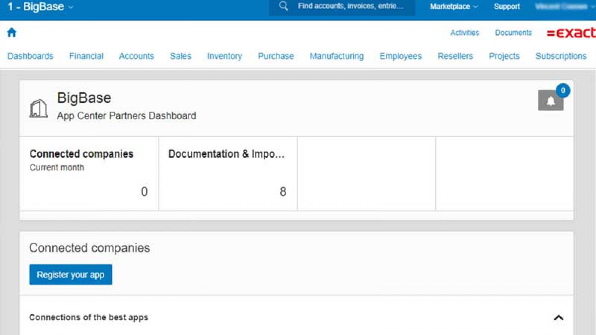The image size is (596, 335).
Task: Open the Connected companies current month tile
Action: point(89,174)
